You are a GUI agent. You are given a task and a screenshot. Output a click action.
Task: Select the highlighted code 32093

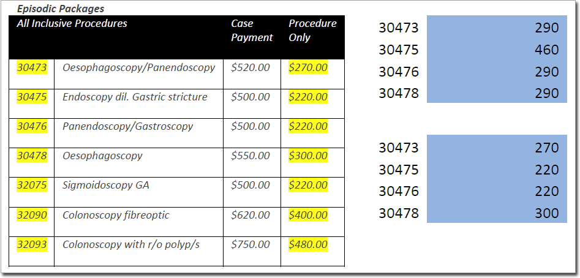tap(32, 244)
